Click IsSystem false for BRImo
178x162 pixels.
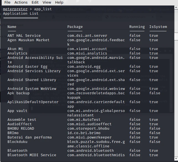pyautogui.click(x=155, y=133)
